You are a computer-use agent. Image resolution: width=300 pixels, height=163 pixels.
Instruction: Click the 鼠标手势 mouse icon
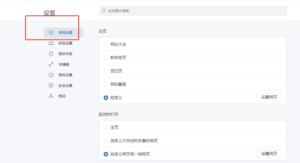(51, 54)
